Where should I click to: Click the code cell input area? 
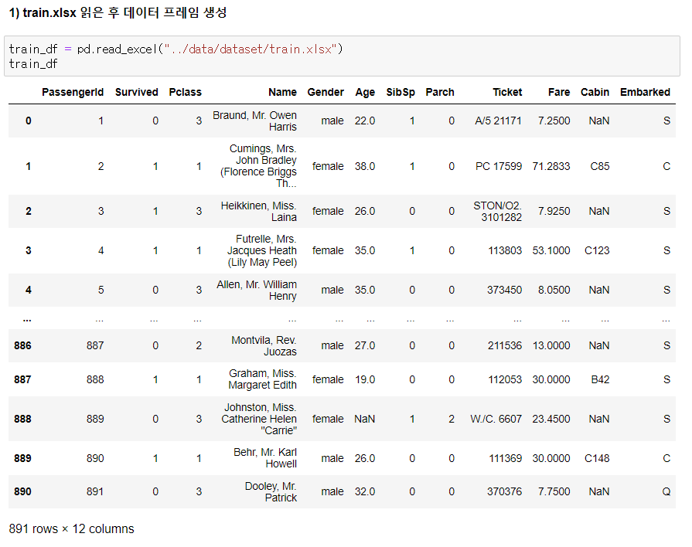[342, 56]
